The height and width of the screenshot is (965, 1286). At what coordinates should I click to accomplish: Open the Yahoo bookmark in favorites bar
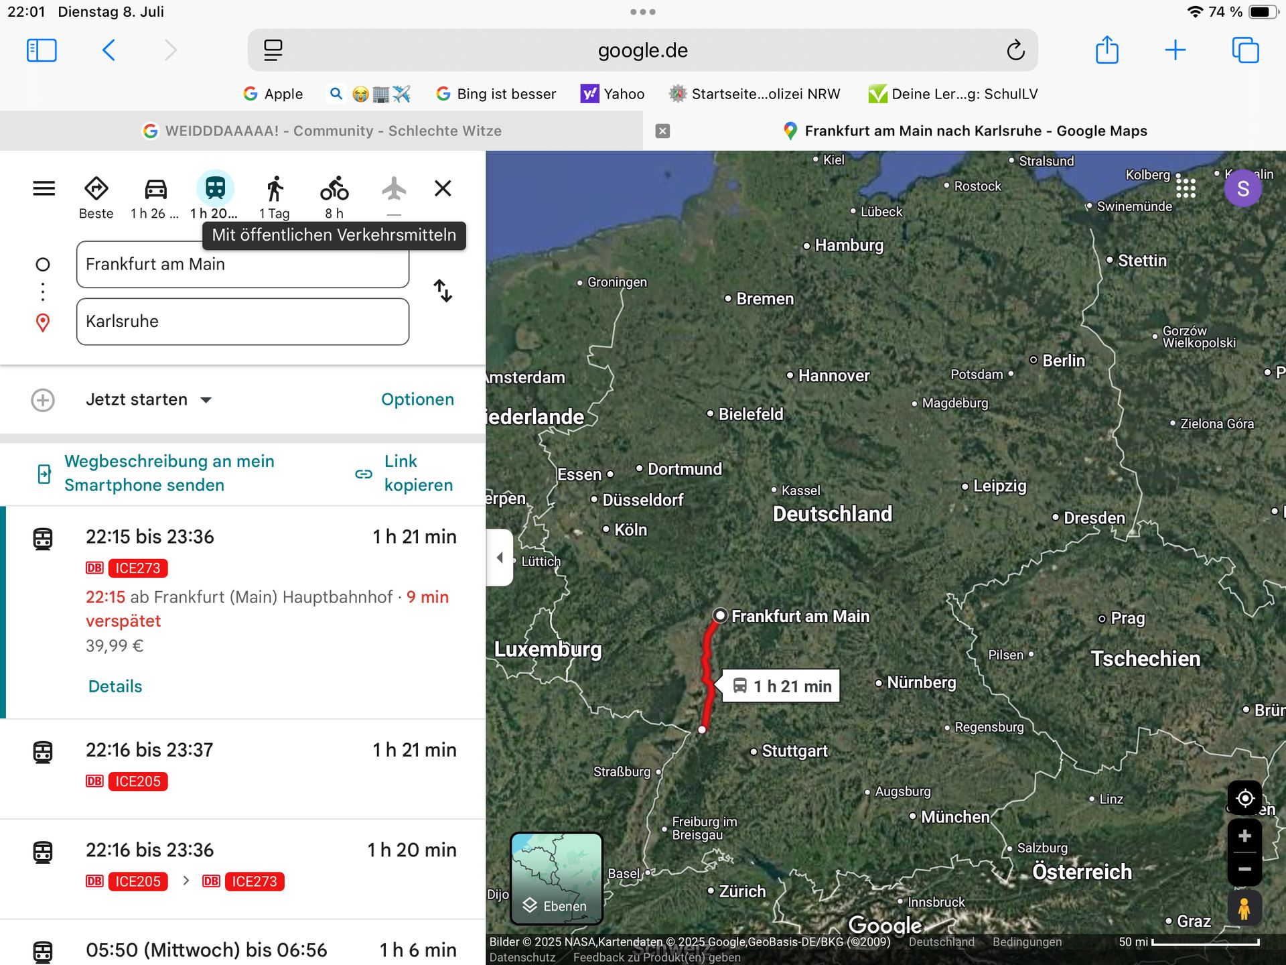[x=613, y=94]
